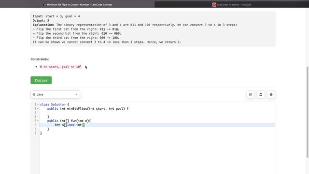Image resolution: width=309 pixels, height=174 pixels.
Task: Click the code notes document icon
Action: (251, 95)
